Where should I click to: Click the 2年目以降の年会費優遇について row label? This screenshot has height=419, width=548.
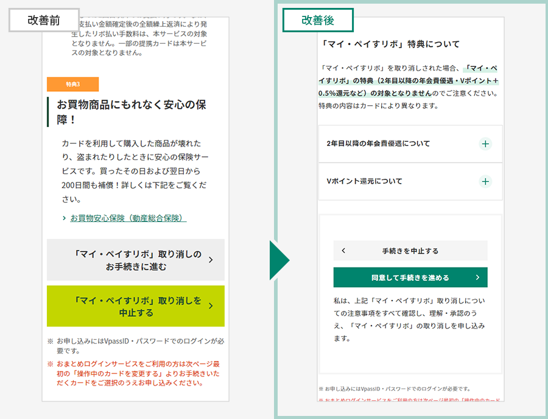[378, 144]
